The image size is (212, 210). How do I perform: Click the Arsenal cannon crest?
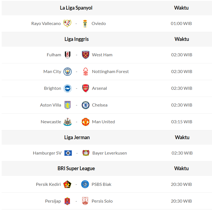pos(86,88)
